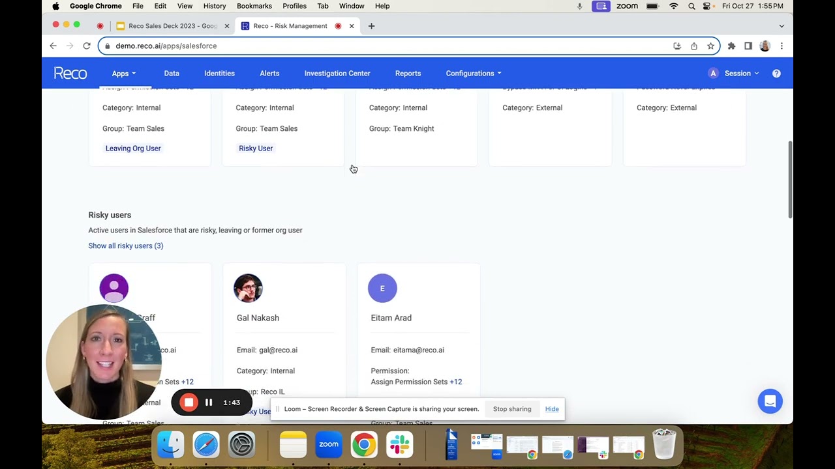
Task: Open Chrome three-dot menu
Action: tap(782, 46)
